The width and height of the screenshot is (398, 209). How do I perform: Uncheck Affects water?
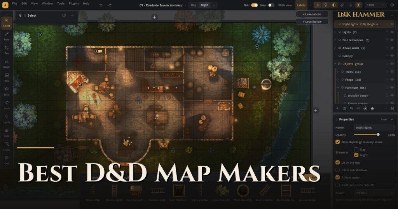337,177
